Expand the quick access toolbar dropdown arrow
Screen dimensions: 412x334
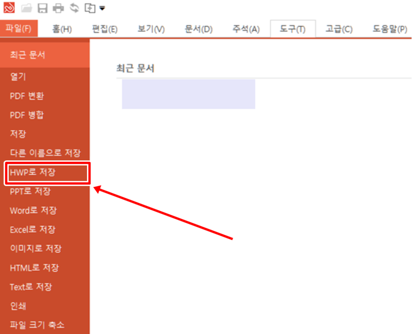pos(102,8)
